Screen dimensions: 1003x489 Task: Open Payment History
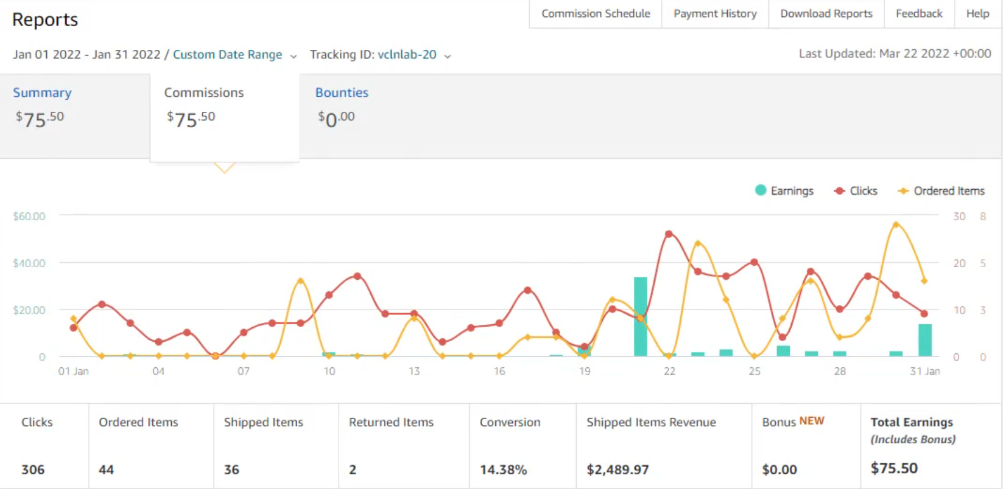pos(715,13)
